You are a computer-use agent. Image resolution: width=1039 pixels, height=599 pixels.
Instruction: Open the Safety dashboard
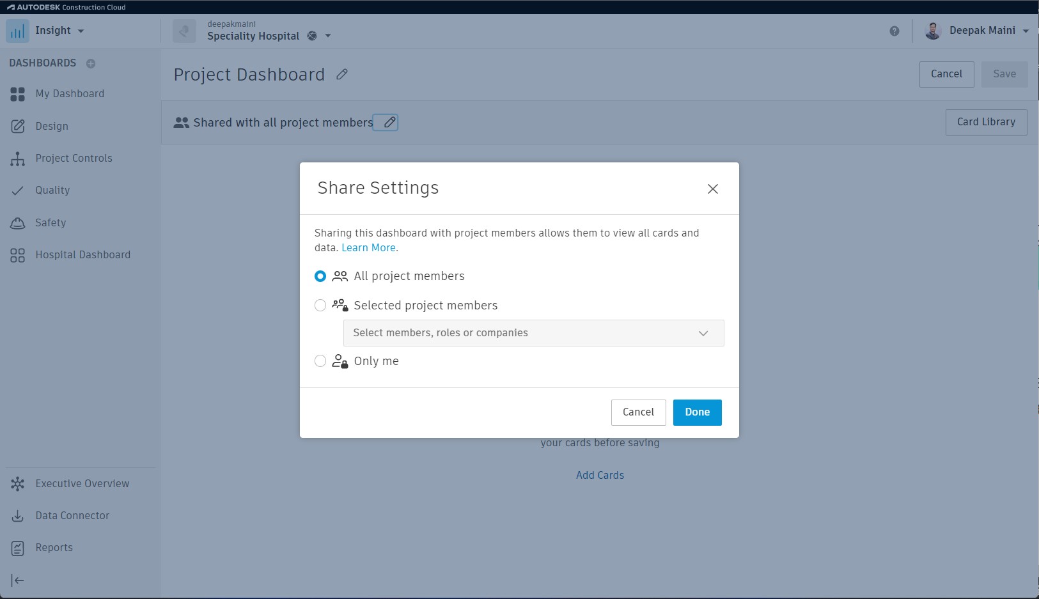tap(51, 223)
